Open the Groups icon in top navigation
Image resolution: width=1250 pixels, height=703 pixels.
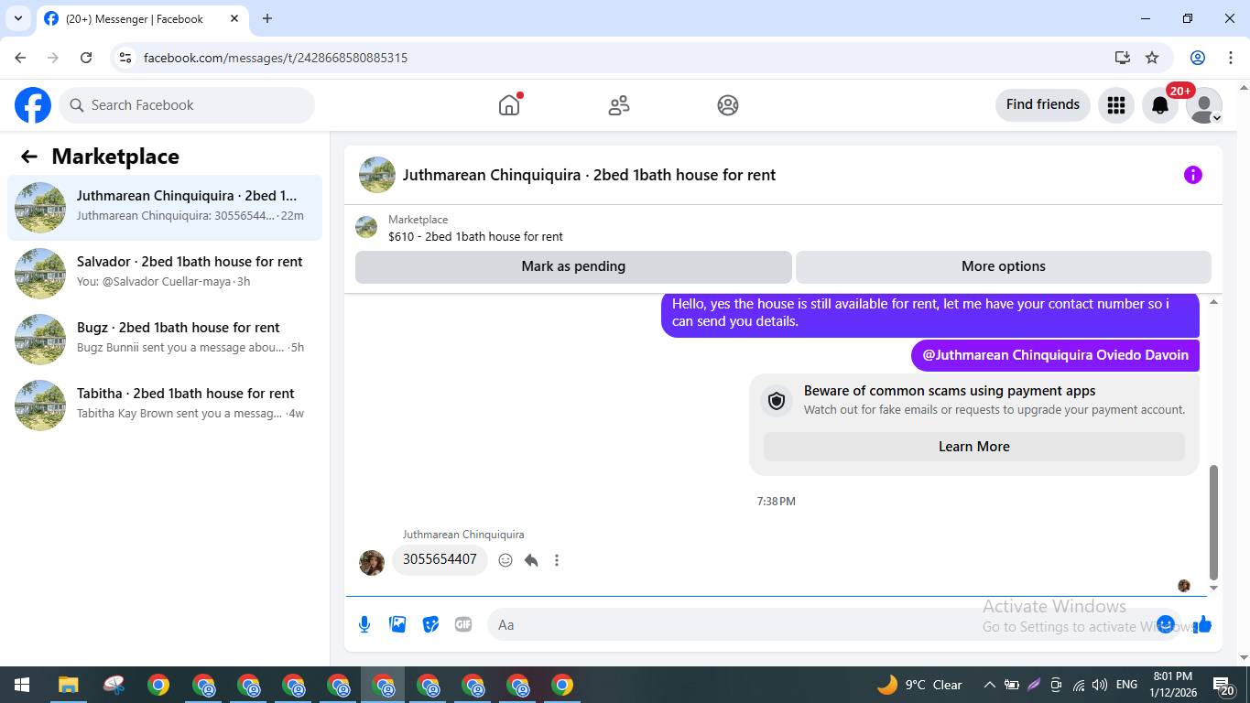coord(728,105)
